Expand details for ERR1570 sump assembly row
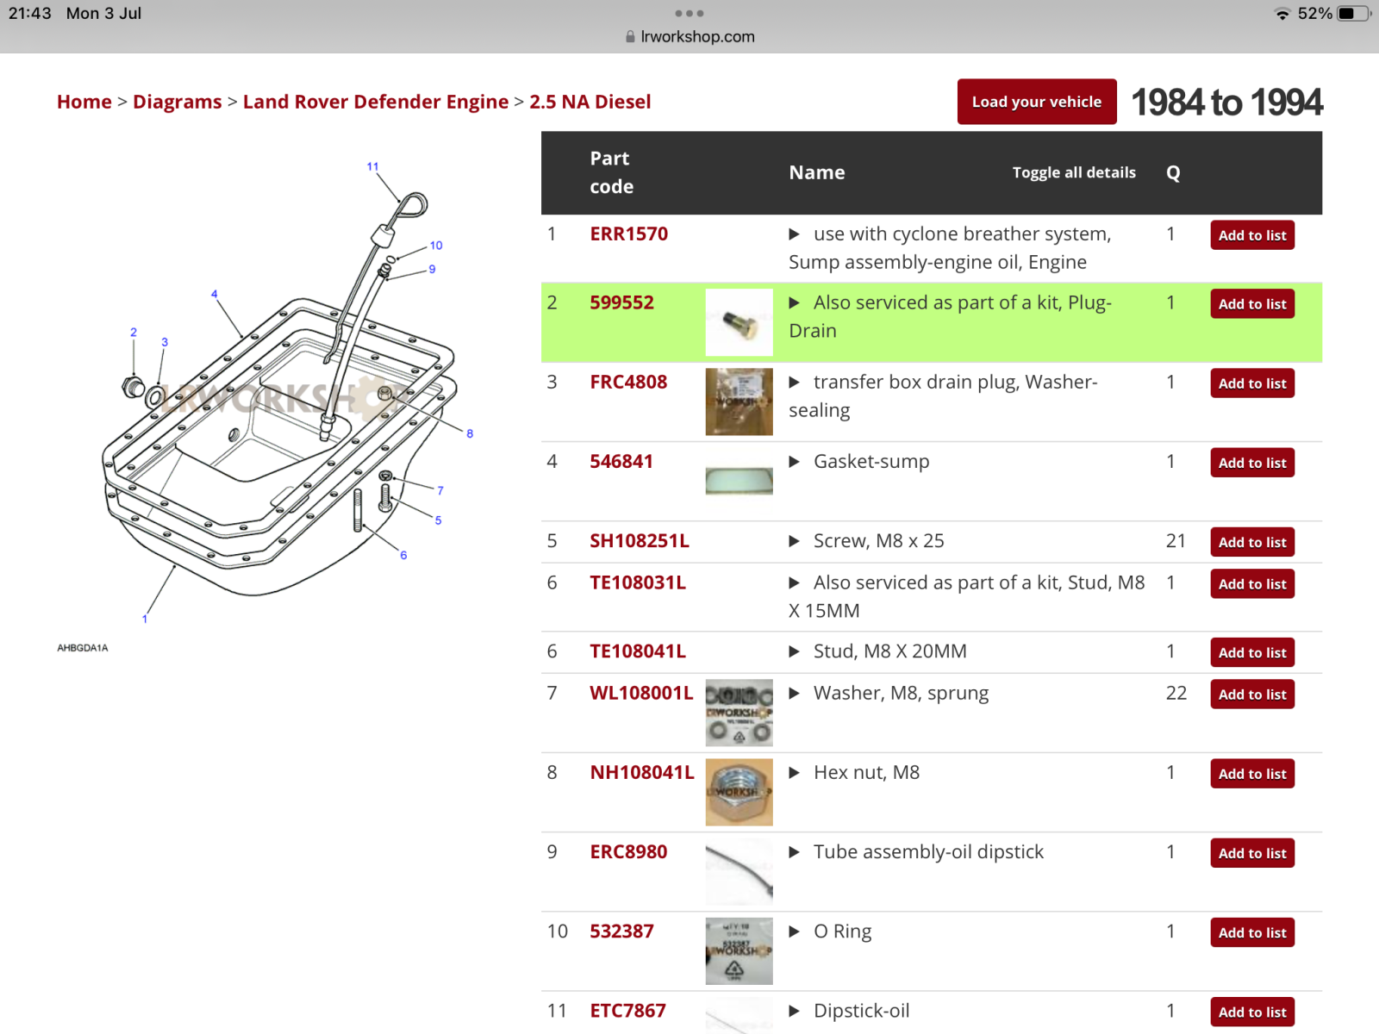Image resolution: width=1379 pixels, height=1034 pixels. (795, 234)
